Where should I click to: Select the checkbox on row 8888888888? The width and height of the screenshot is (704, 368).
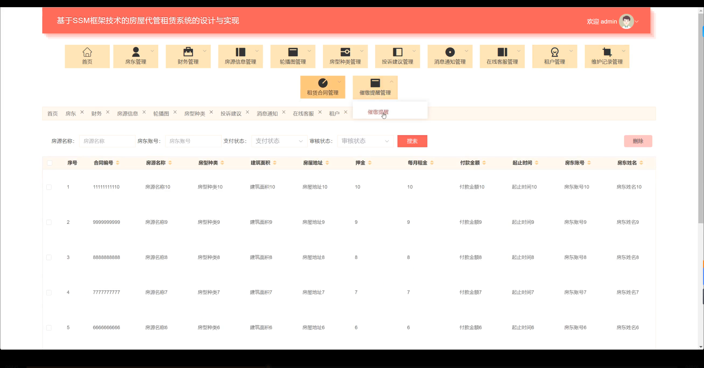click(49, 257)
